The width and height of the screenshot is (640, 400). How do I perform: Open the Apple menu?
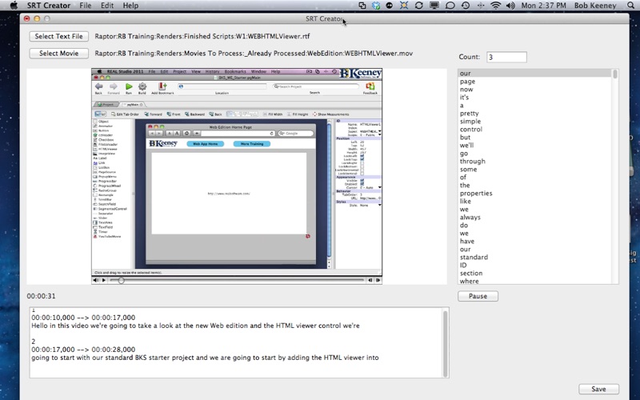14,6
